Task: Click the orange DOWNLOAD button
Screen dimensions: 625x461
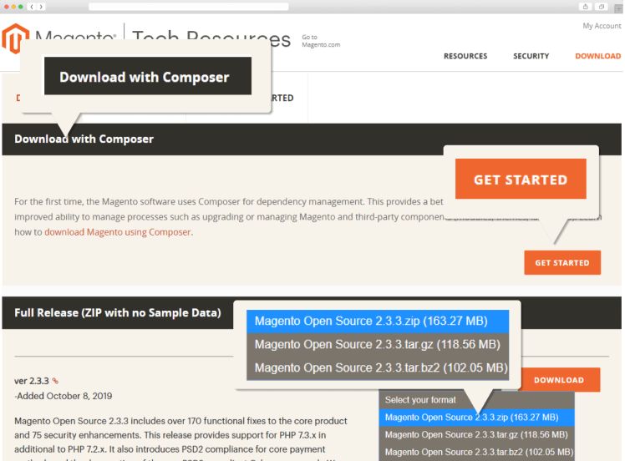Action: coord(560,380)
